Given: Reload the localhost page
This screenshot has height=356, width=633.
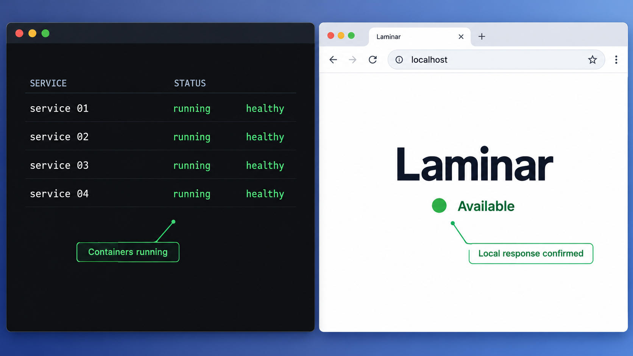Looking at the screenshot, I should 373,60.
